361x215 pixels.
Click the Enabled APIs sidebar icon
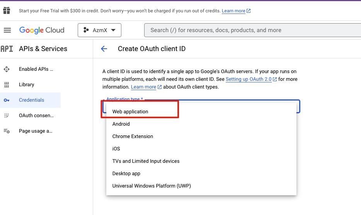click(x=7, y=69)
